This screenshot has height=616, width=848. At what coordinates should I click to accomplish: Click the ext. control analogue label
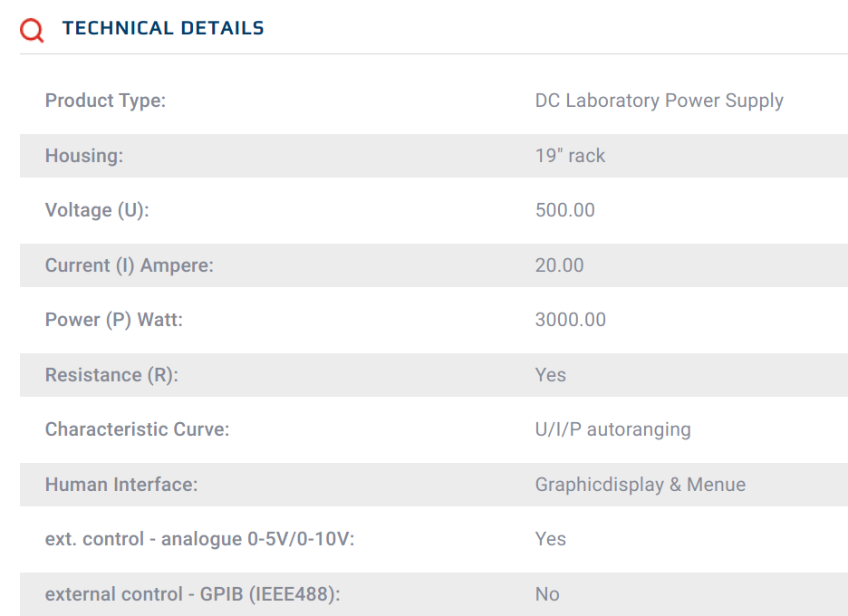click(200, 539)
